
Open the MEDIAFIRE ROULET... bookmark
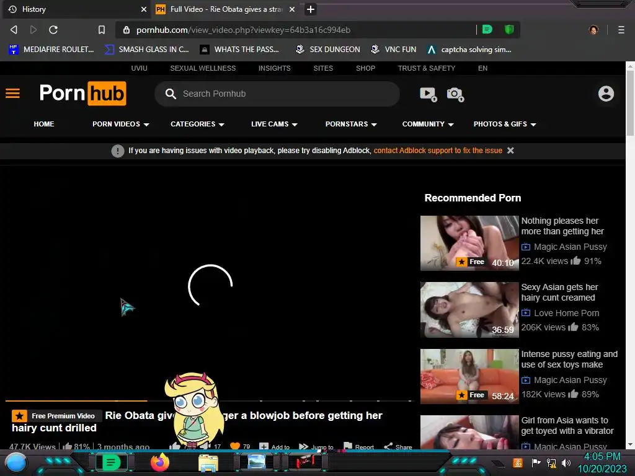click(x=51, y=50)
